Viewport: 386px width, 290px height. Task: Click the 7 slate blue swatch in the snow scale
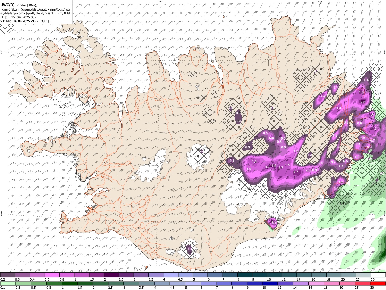pos(230,275)
